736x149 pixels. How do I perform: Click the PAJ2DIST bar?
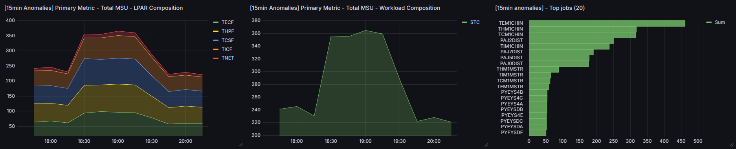point(571,41)
